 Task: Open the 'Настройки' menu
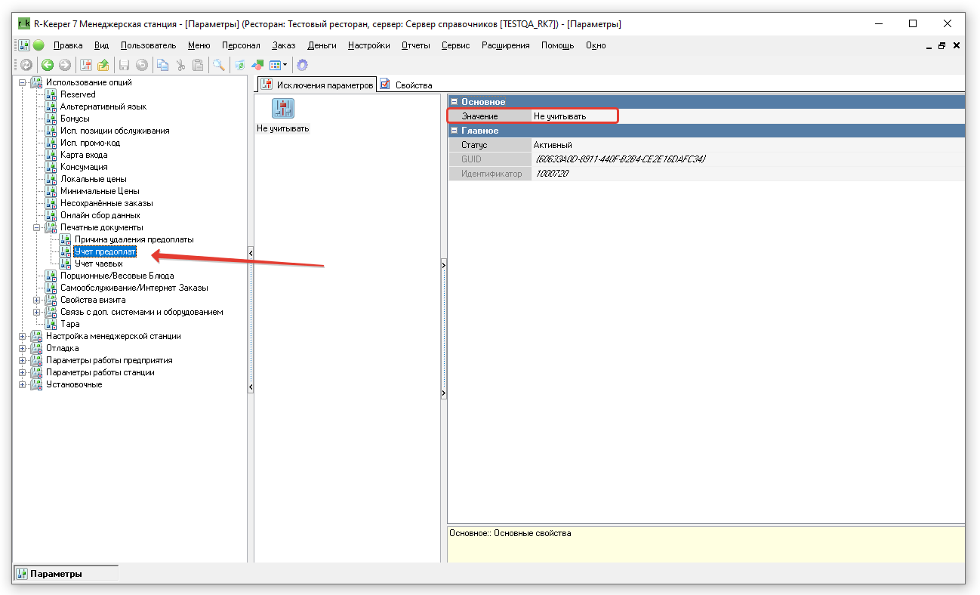[368, 45]
